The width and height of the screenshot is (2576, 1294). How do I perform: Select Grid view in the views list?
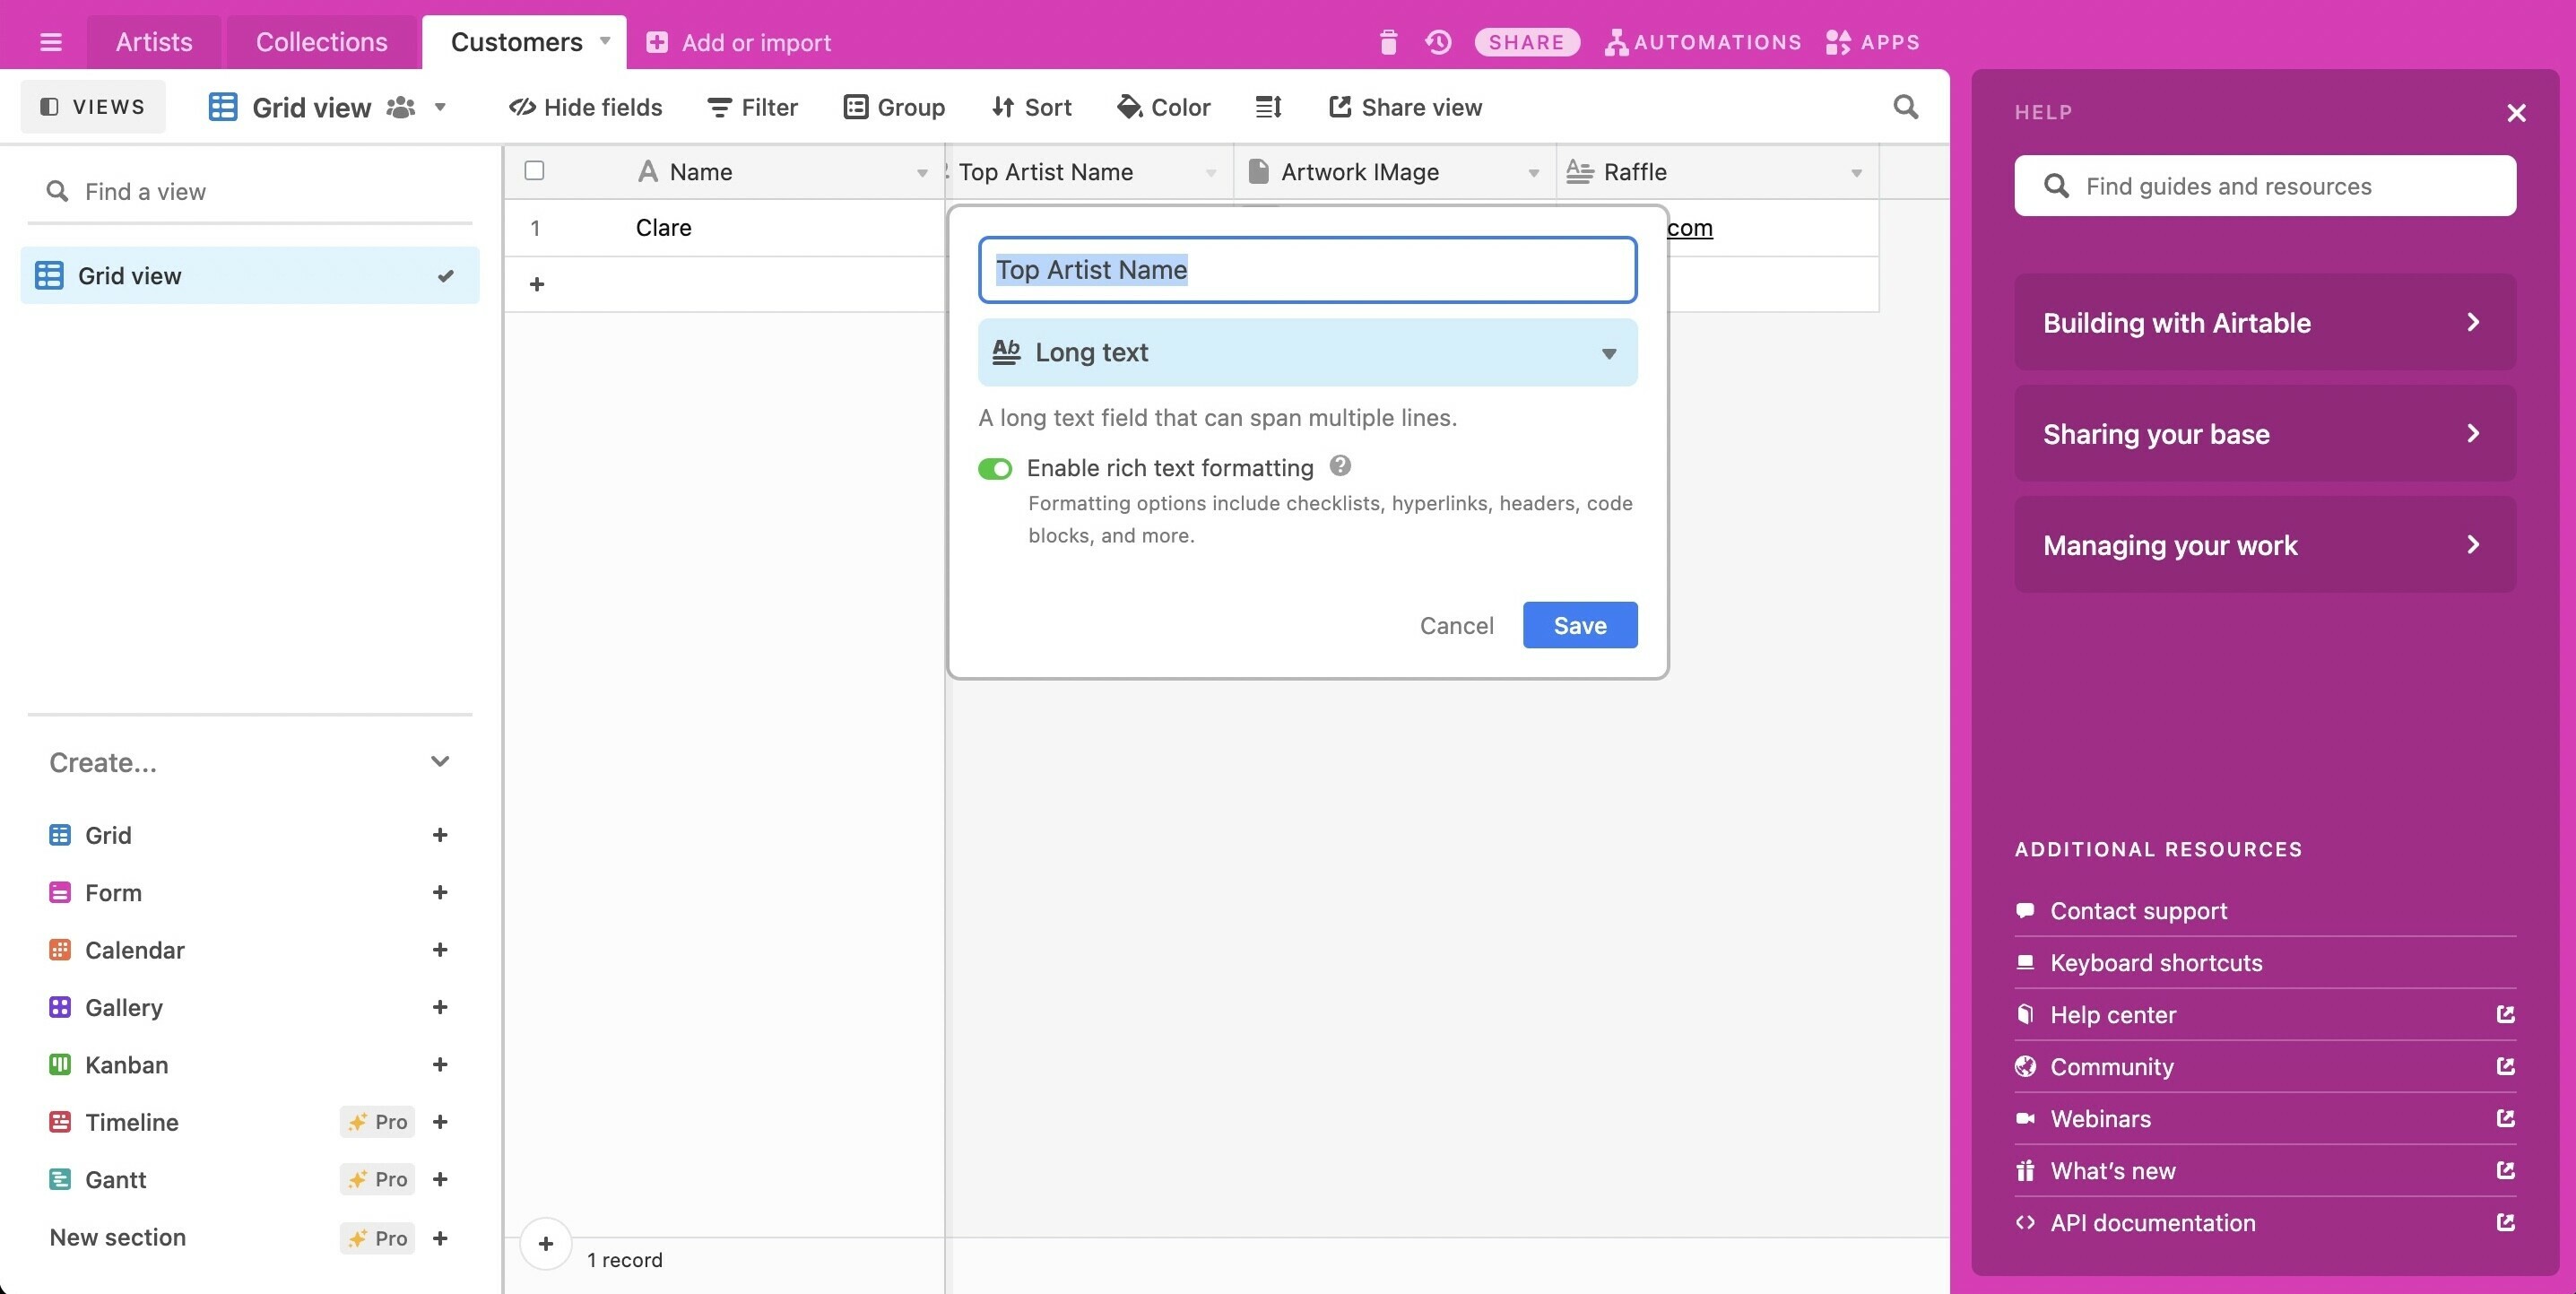point(250,275)
